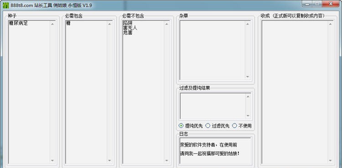
Task: Click scroll up arrow in 过滤及提纯结果 box
Action: click(x=248, y=96)
